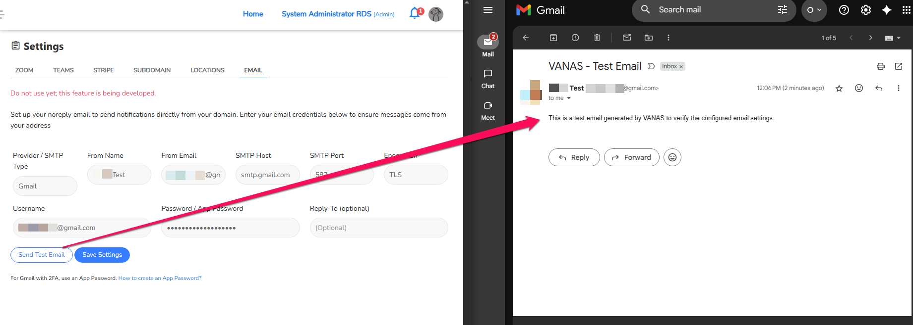The width and height of the screenshot is (913, 325).
Task: Open the user avatar menu
Action: coord(436,14)
